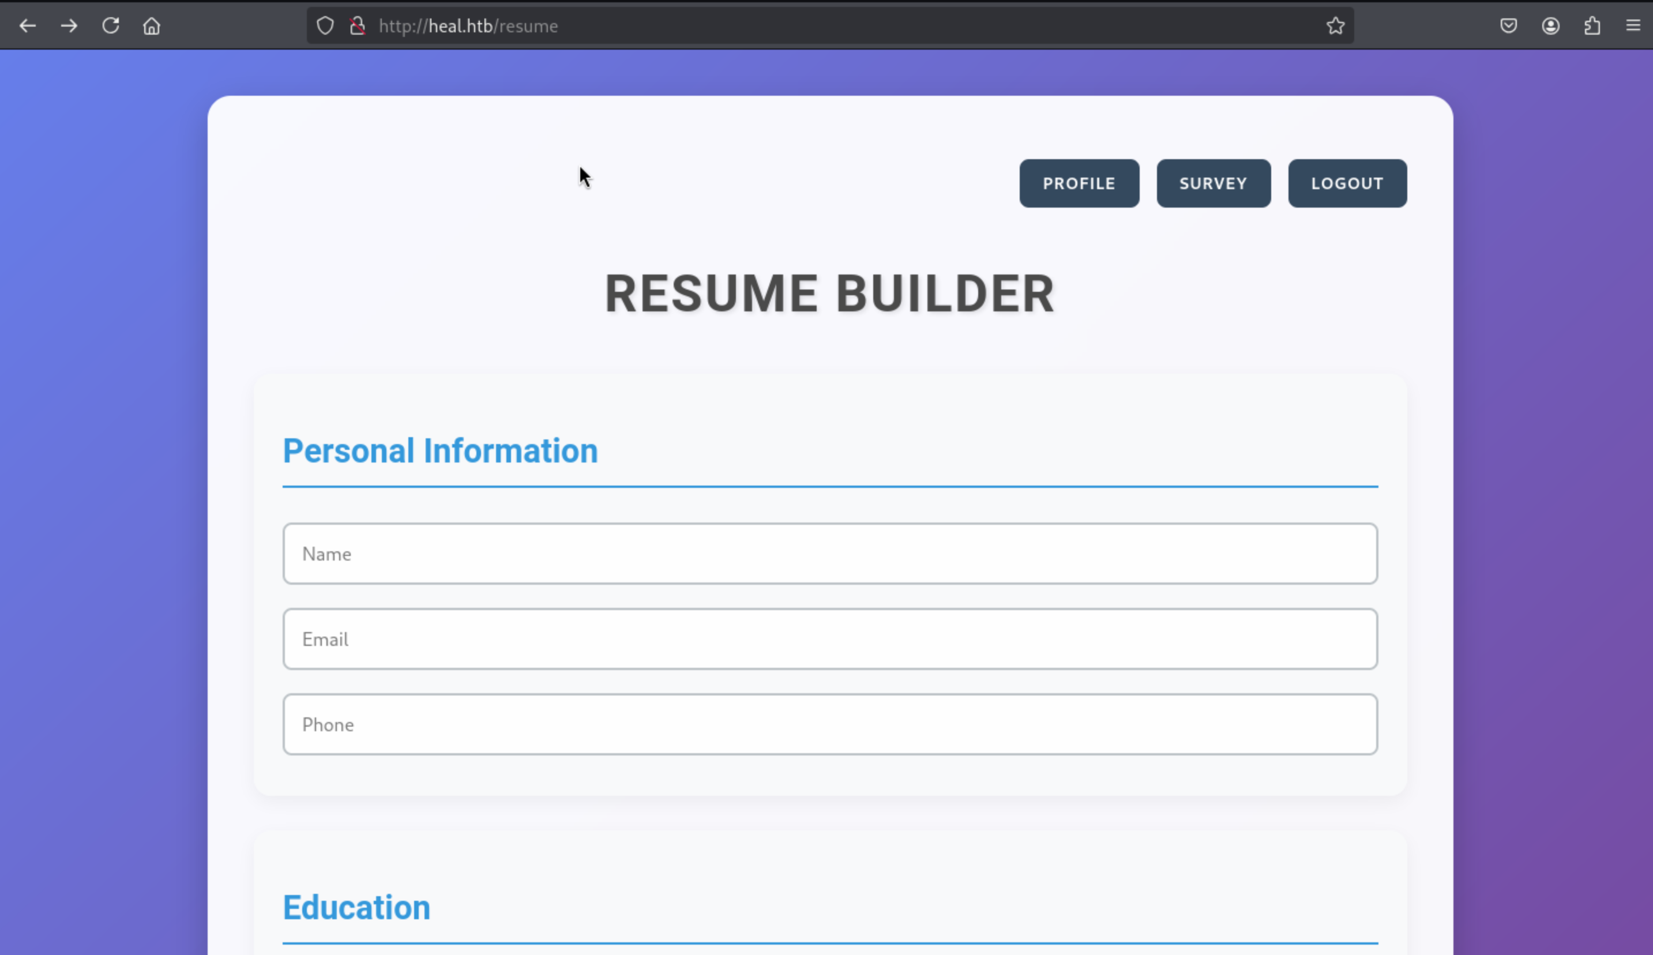The height and width of the screenshot is (955, 1653).
Task: Click the Personal Information heading
Action: (x=439, y=452)
